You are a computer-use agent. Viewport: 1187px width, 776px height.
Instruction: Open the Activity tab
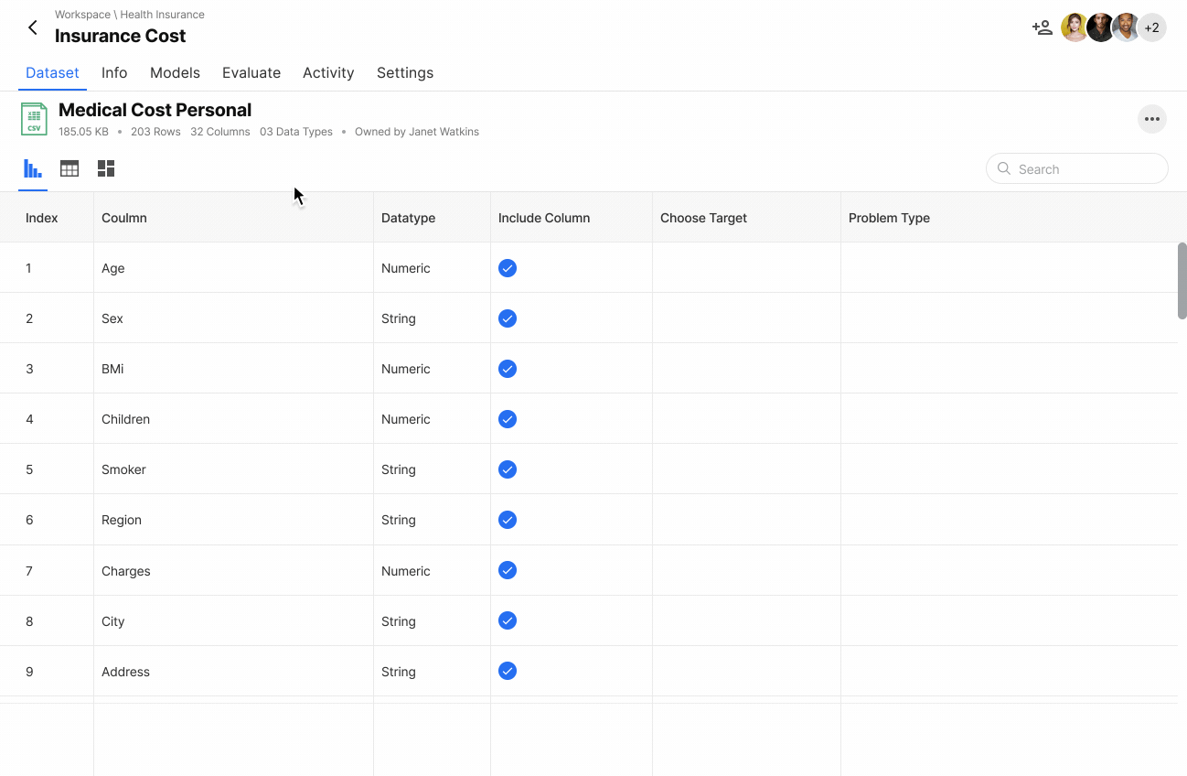(x=328, y=73)
